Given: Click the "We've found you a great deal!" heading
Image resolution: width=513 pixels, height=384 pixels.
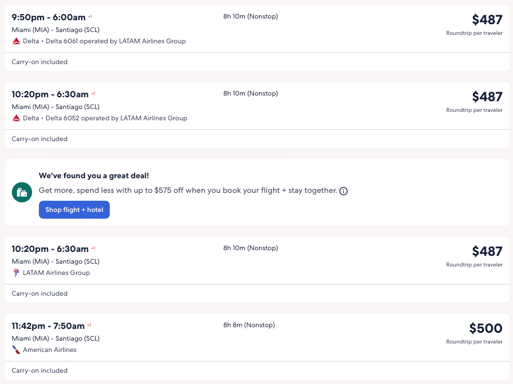Looking at the screenshot, I should coord(94,176).
